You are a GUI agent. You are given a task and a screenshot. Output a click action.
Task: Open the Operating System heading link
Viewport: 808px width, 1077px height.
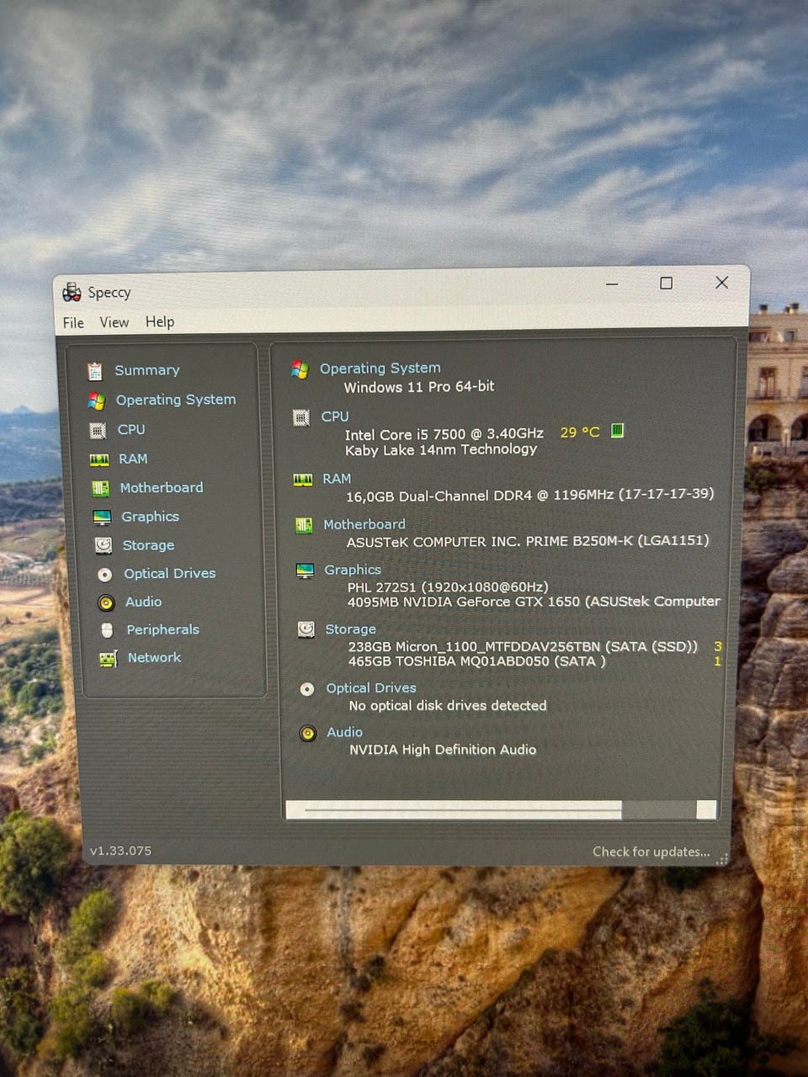(x=380, y=369)
